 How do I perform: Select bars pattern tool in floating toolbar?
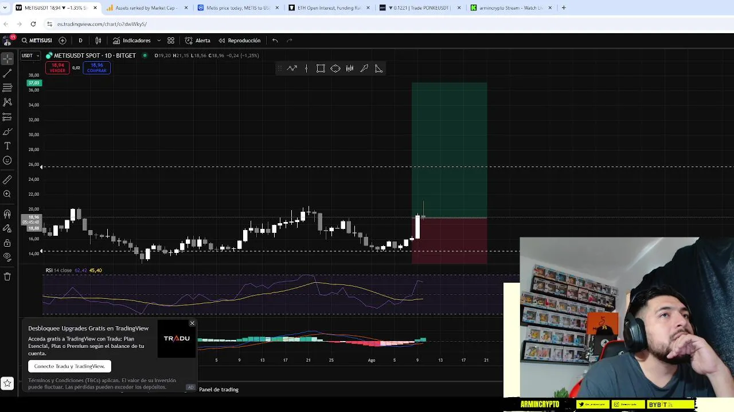coord(350,69)
